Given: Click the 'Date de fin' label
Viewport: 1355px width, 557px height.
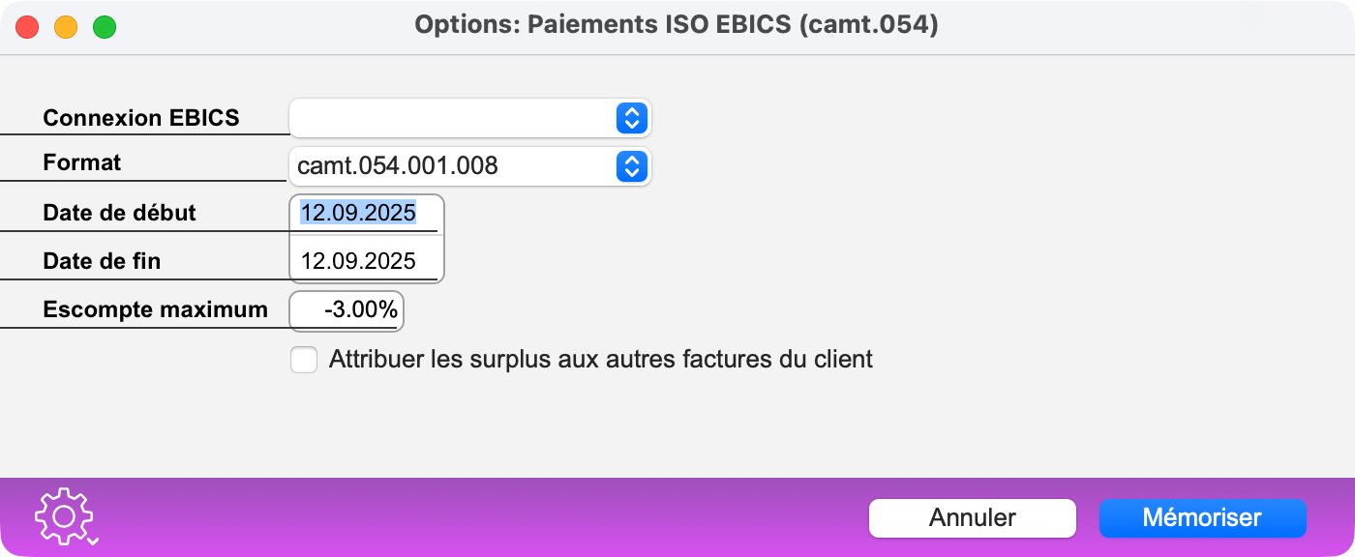Looking at the screenshot, I should pyautogui.click(x=102, y=261).
